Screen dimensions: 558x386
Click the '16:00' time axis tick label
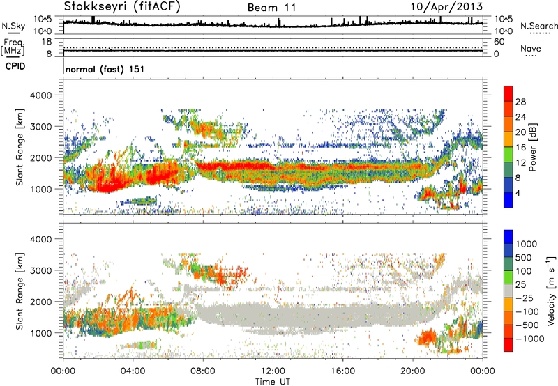point(343,371)
